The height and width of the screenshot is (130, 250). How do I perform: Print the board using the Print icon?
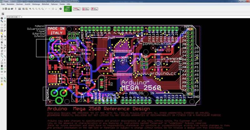(x=9, y=9)
